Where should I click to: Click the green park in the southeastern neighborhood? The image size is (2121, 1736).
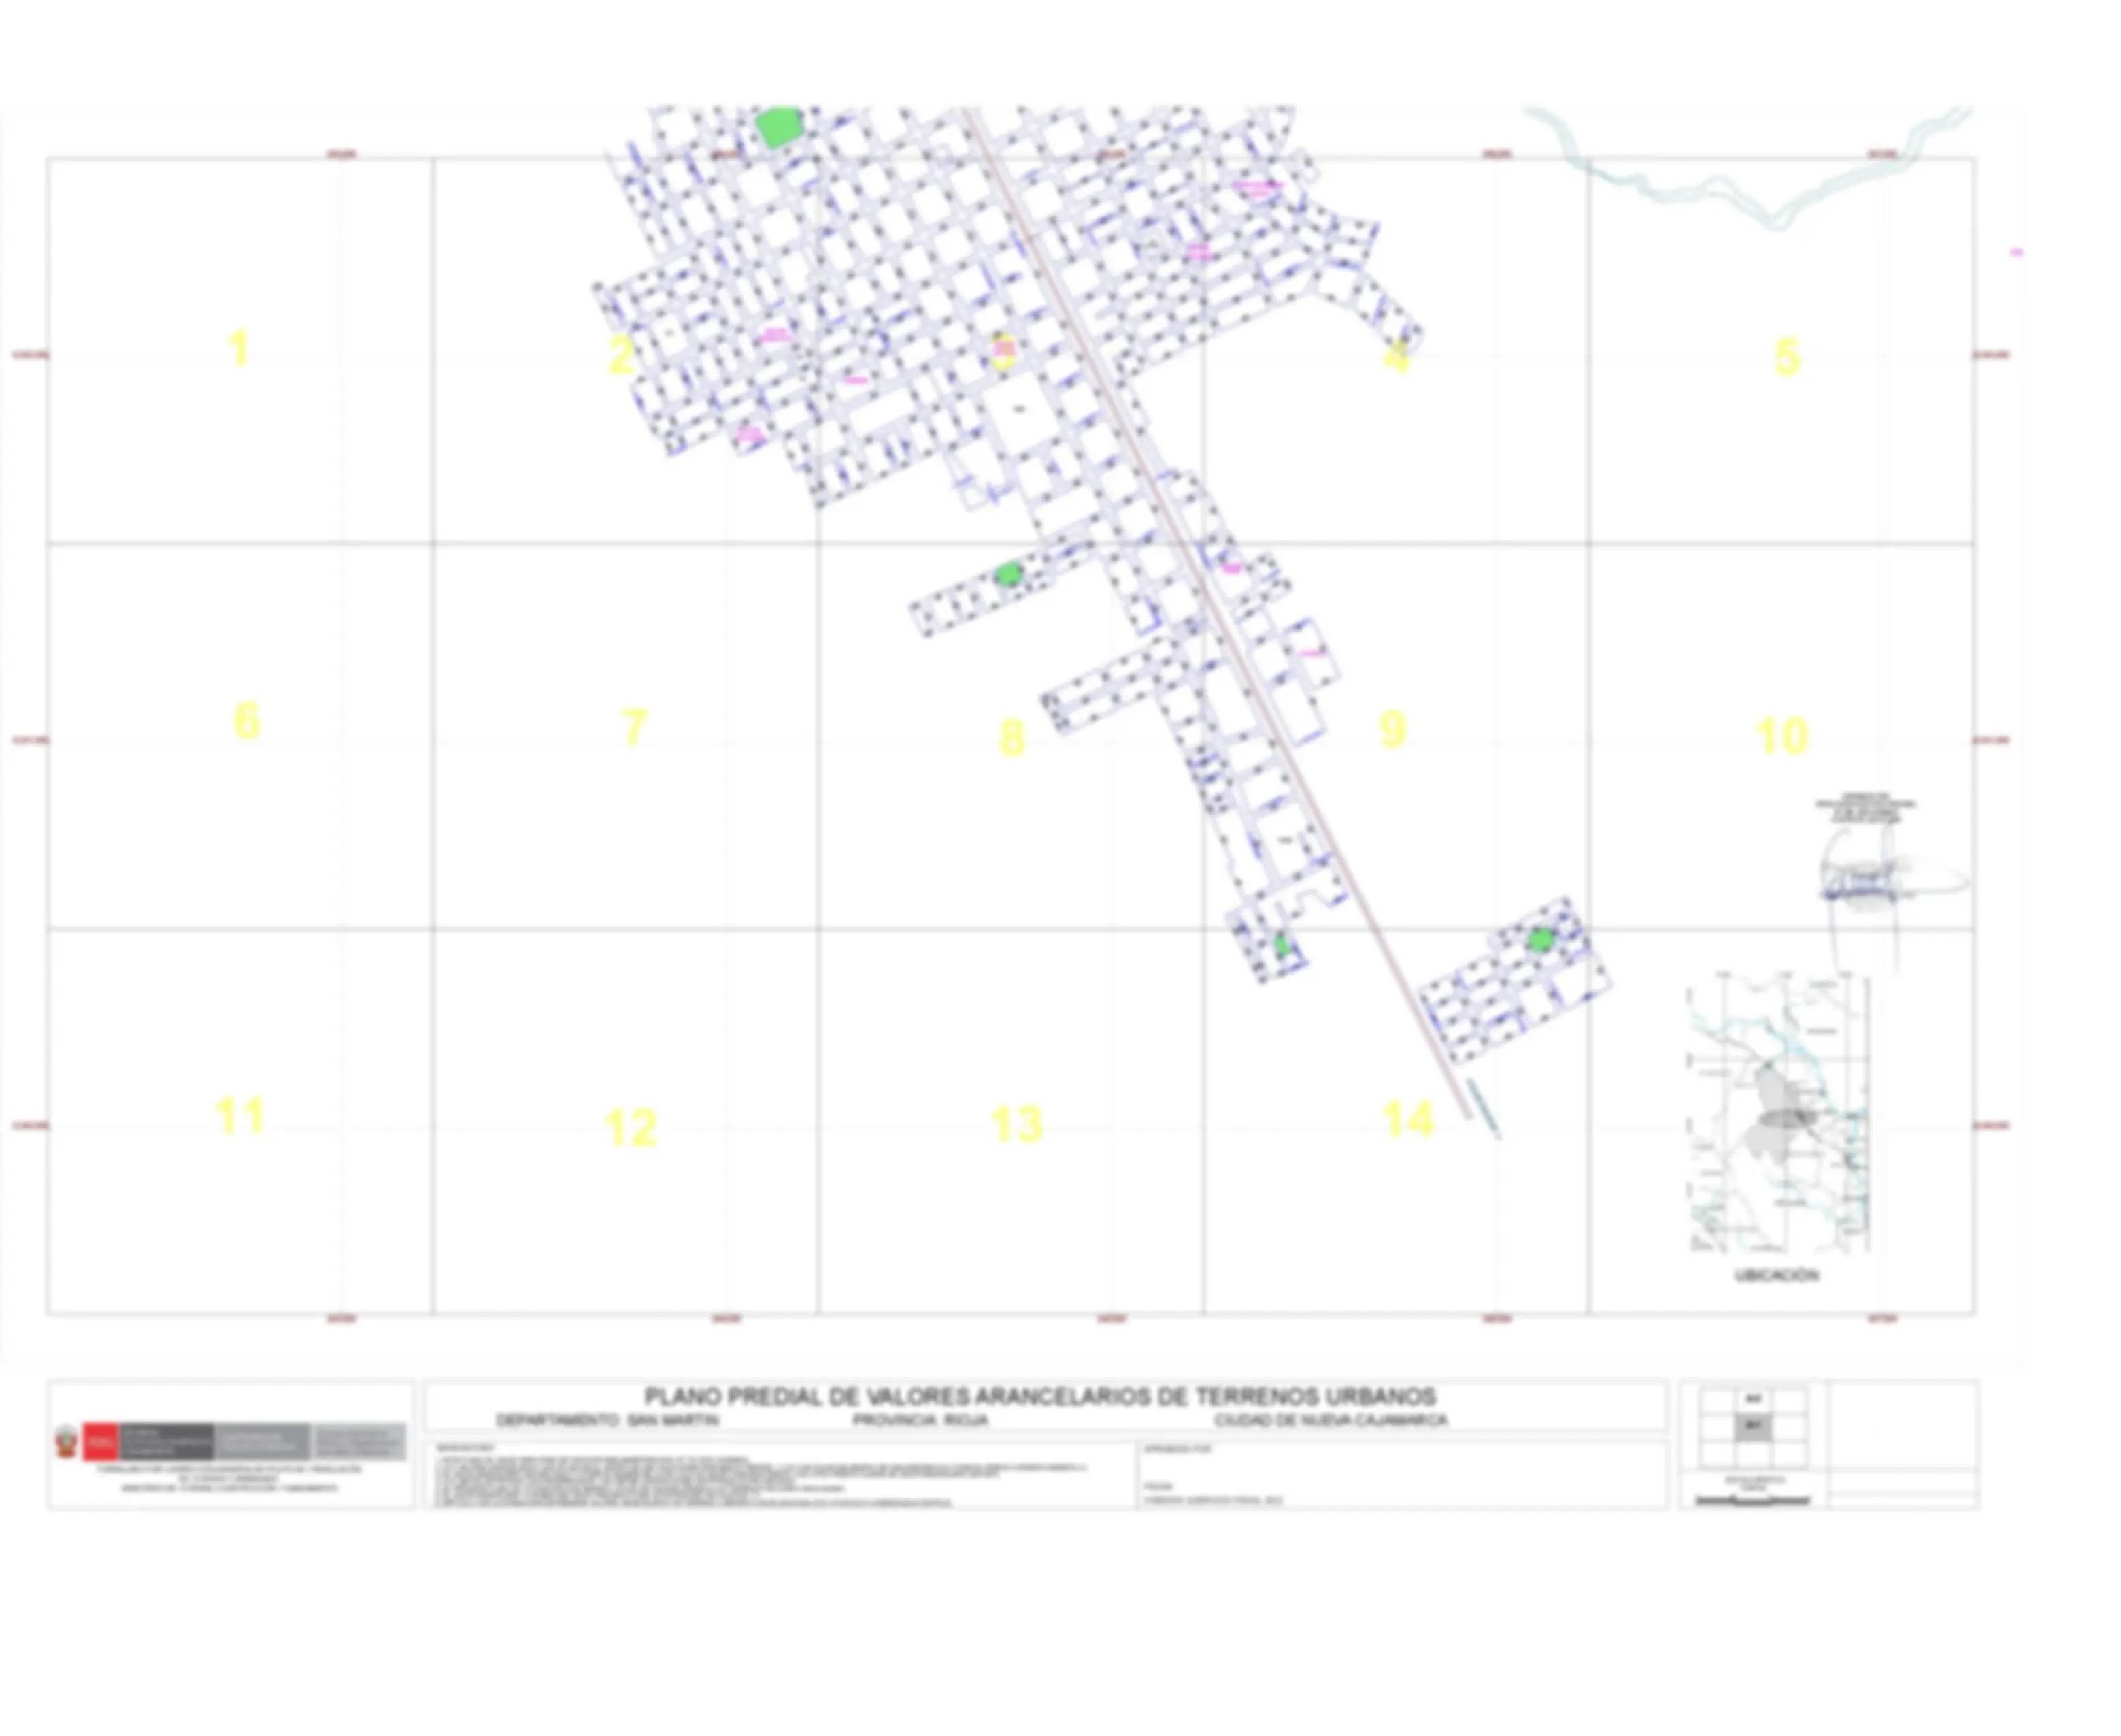coord(1541,939)
